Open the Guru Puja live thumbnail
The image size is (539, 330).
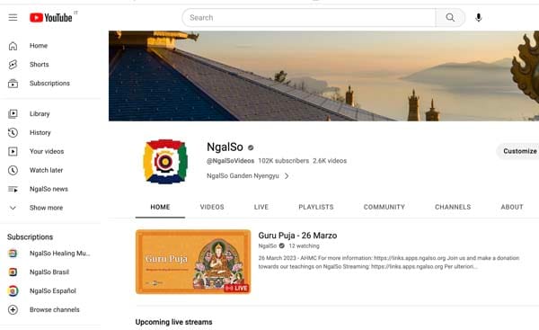[x=193, y=262]
